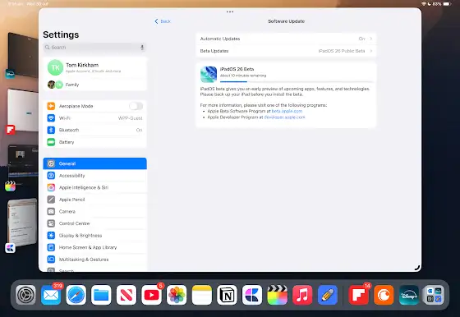Open Tom Kirkham Apple Account
The height and width of the screenshot is (317, 460).
94,67
